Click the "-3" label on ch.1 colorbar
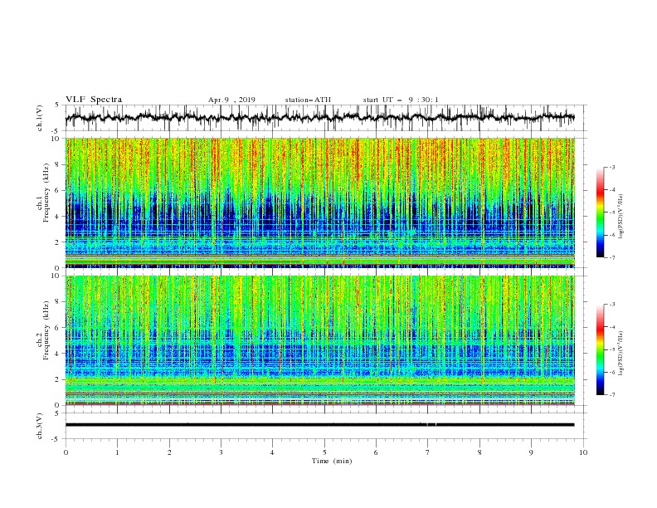Screen dimensions: 657x508 (x=611, y=167)
